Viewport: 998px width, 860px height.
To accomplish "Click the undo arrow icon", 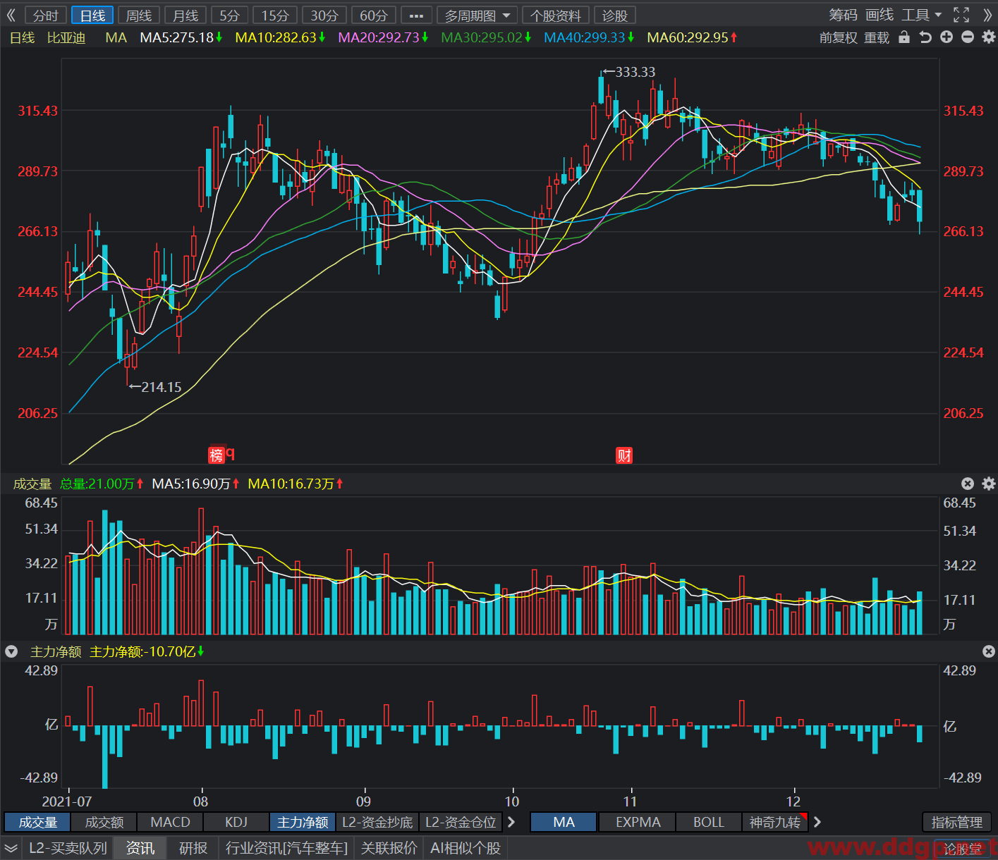I will [x=925, y=37].
